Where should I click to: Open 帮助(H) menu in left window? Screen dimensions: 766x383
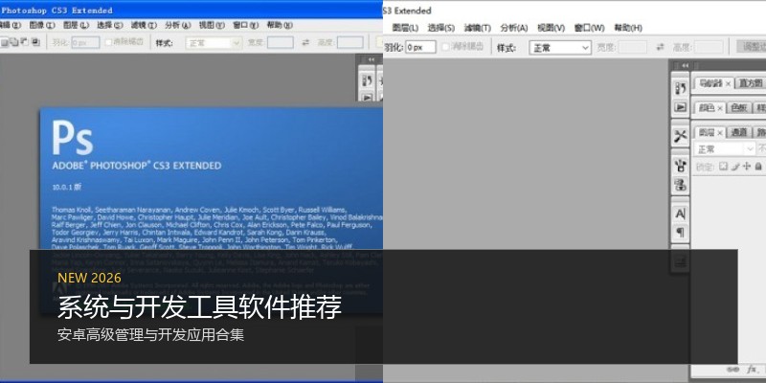pos(279,26)
